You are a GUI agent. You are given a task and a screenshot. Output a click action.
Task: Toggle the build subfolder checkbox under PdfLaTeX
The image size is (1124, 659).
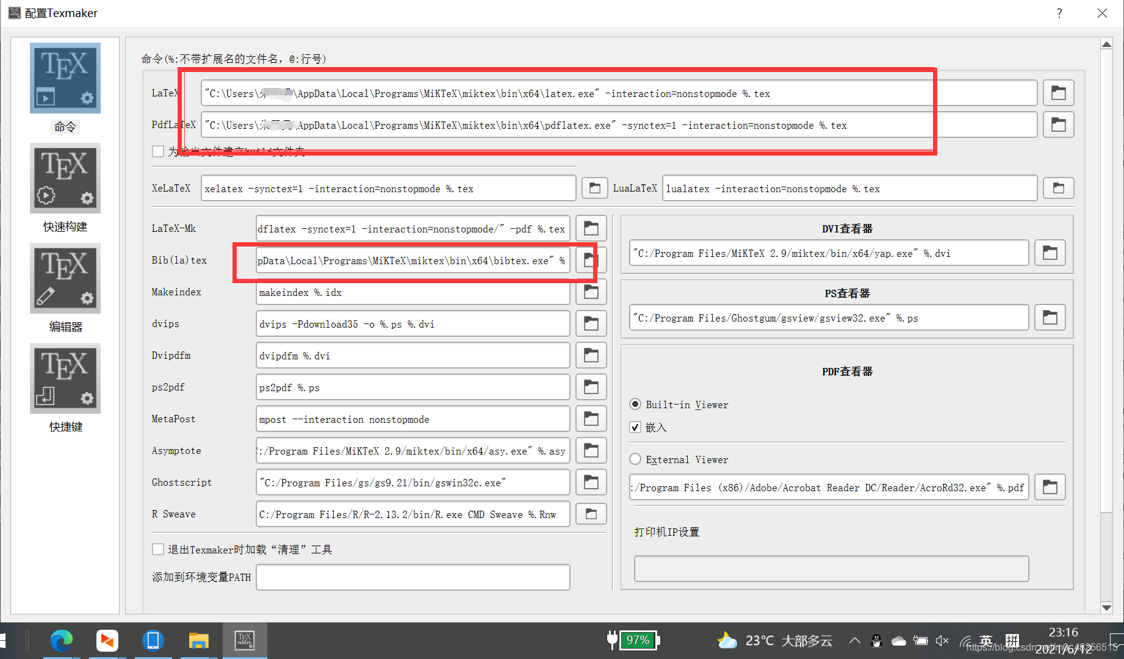(158, 151)
